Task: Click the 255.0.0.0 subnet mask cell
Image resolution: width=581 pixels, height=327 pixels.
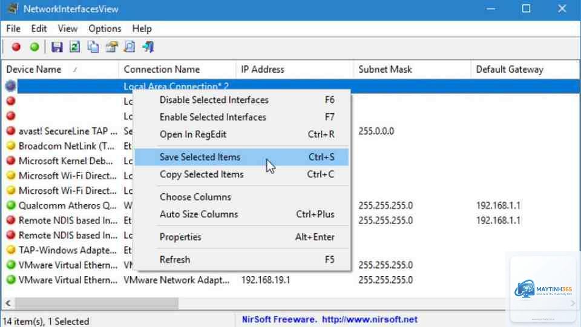Action: click(376, 131)
